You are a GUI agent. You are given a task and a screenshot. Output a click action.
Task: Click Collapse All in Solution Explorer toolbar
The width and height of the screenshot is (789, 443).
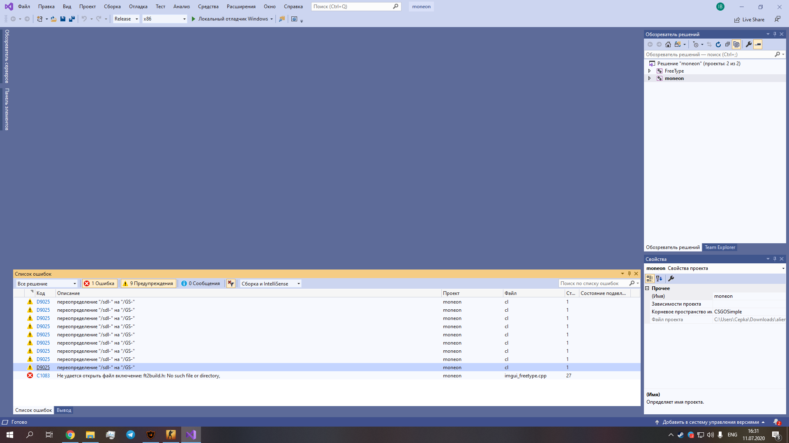coord(727,44)
